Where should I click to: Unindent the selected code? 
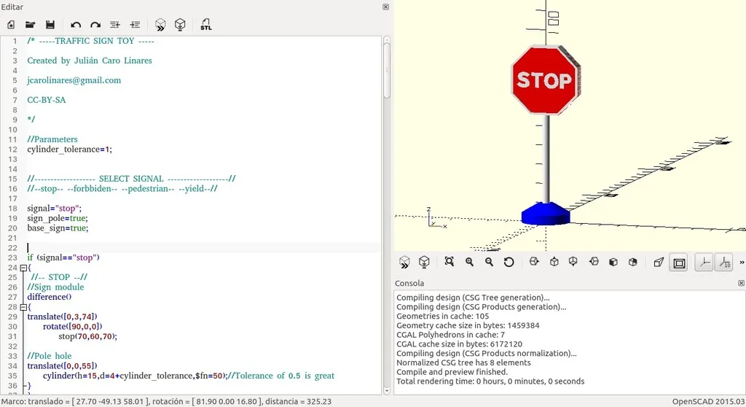click(114, 25)
